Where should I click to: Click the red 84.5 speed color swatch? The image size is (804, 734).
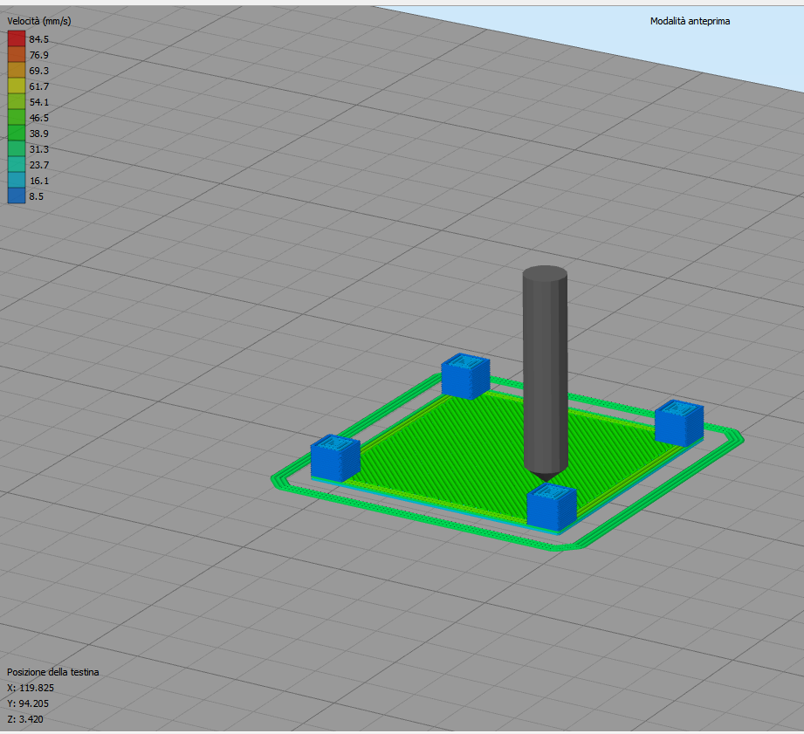tap(17, 39)
